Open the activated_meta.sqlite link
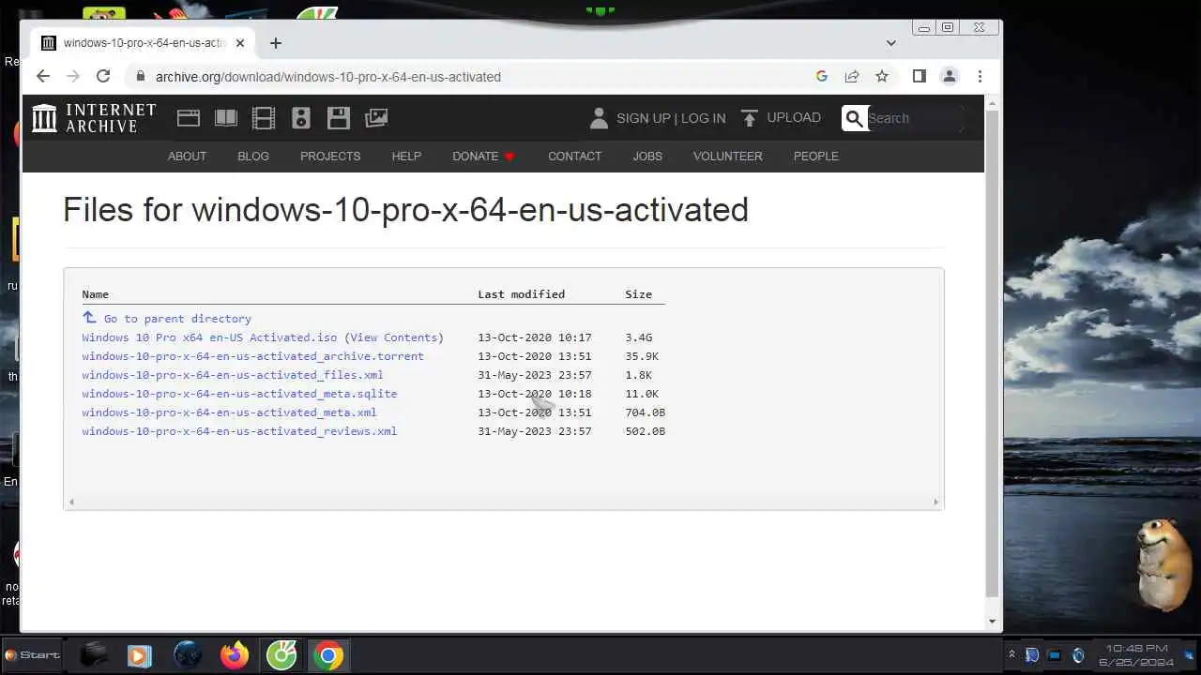The height and width of the screenshot is (675, 1201). (x=239, y=394)
